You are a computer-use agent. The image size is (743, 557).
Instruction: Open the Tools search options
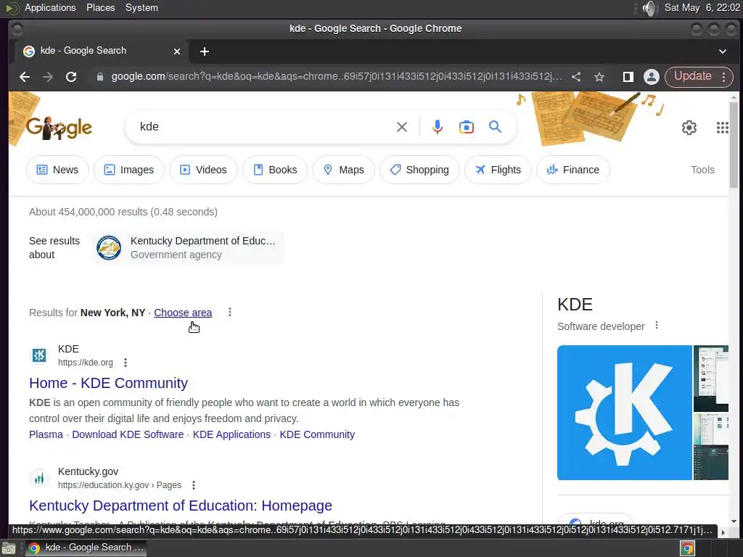pyautogui.click(x=702, y=170)
